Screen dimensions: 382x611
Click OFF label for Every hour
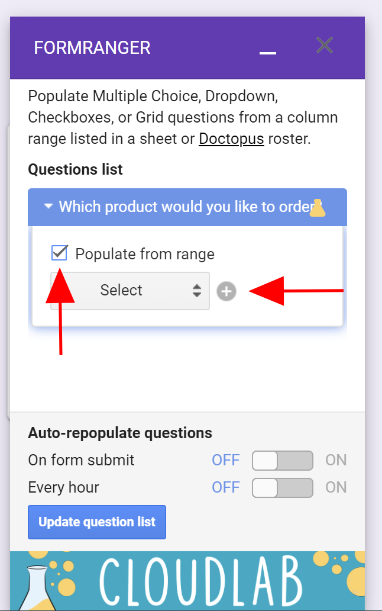[226, 488]
